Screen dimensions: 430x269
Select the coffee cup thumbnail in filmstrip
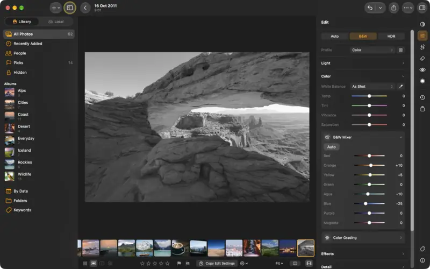click(x=180, y=248)
